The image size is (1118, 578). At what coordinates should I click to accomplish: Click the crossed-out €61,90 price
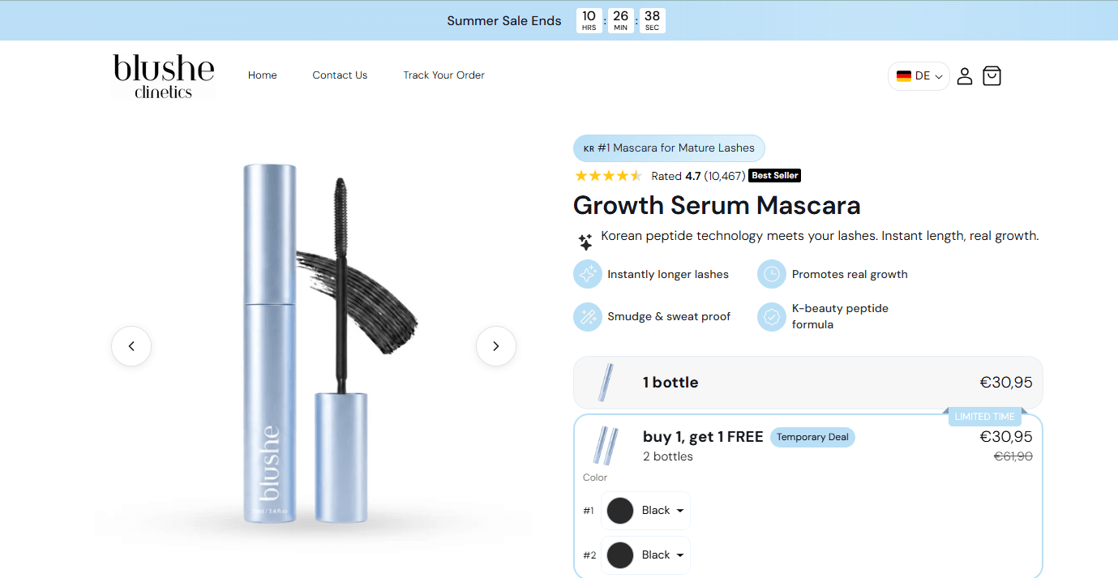(1013, 457)
